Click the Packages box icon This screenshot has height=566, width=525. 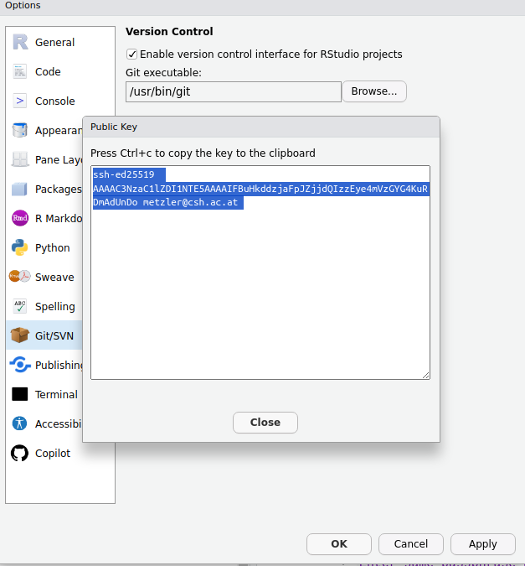[x=20, y=190]
